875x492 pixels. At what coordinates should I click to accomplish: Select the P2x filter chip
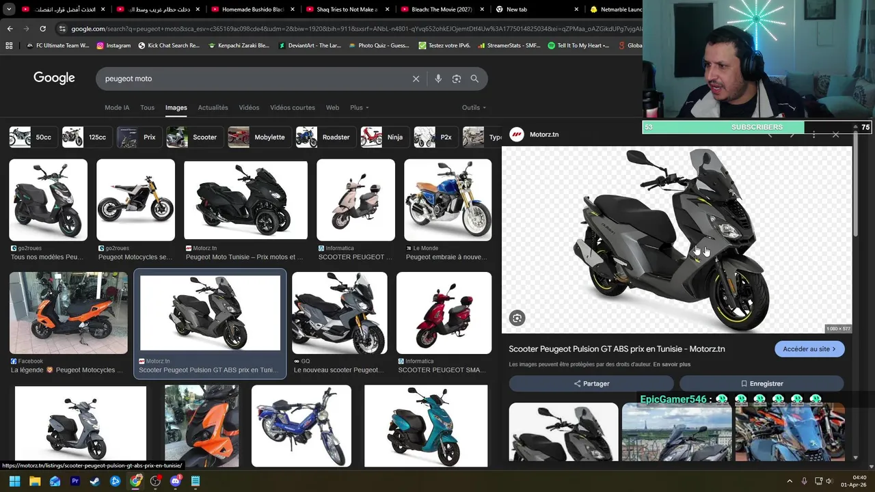435,137
